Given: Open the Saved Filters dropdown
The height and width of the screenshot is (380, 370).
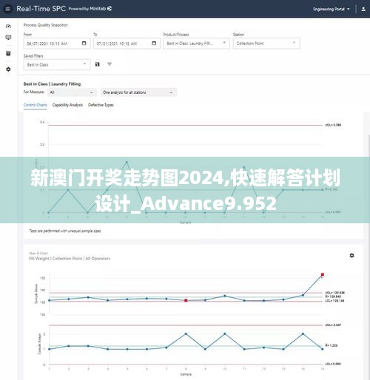Looking at the screenshot, I should pos(57,64).
